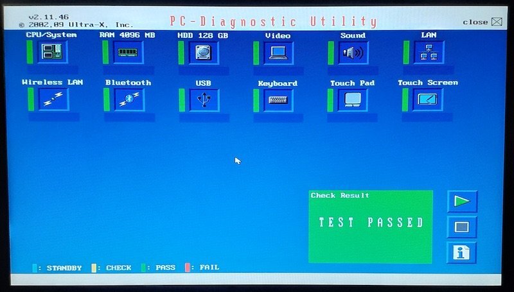This screenshot has height=292, width=514.
Task: Click the PASS legend entry
Action: click(158, 268)
